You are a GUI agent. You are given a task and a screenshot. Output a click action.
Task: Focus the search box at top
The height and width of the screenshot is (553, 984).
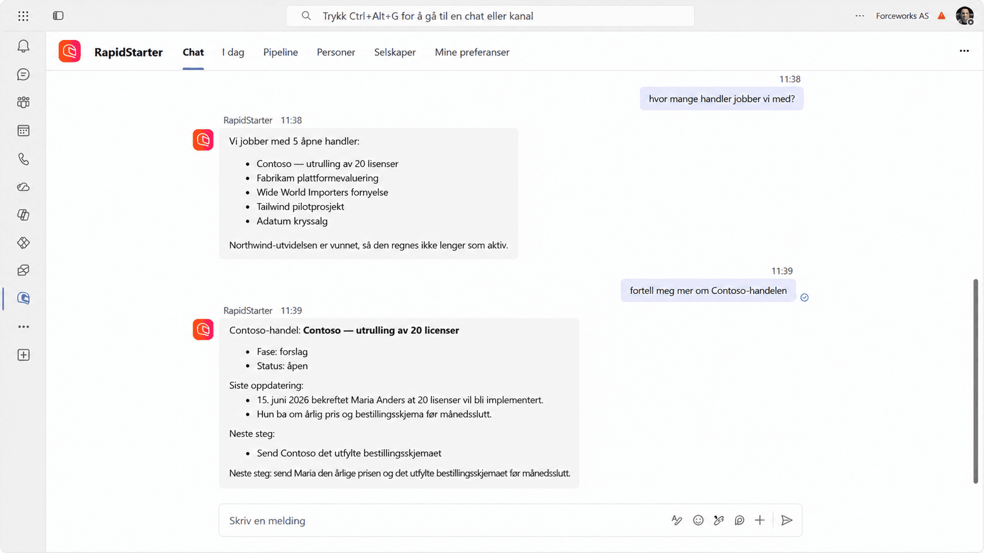[x=490, y=16]
